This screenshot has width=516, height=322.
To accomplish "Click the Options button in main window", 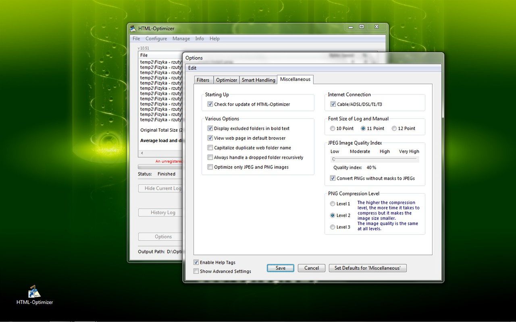I will point(161,237).
